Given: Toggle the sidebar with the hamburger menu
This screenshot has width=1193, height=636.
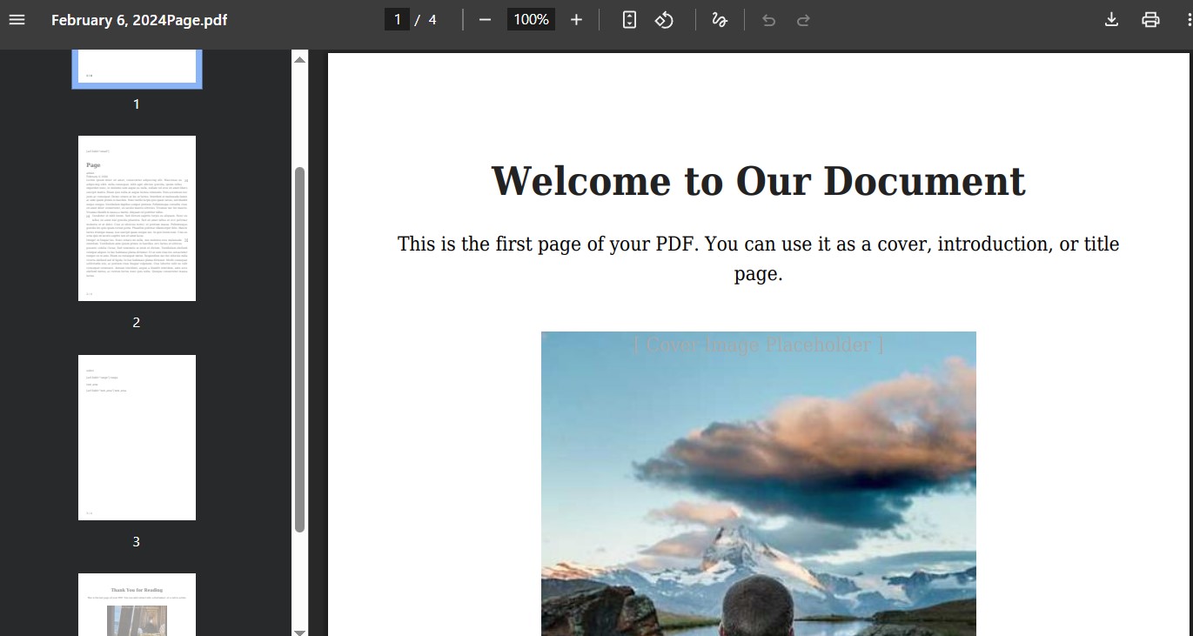Looking at the screenshot, I should [x=17, y=19].
